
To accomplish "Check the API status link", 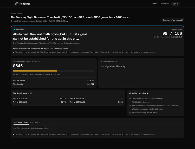I will coord(165,4).
